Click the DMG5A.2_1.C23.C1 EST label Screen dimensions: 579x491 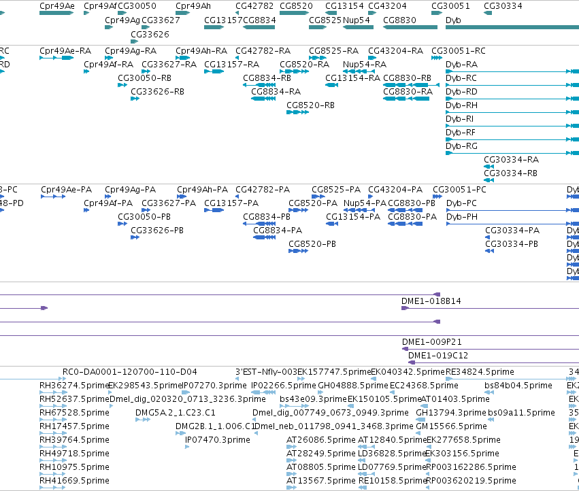click(176, 413)
